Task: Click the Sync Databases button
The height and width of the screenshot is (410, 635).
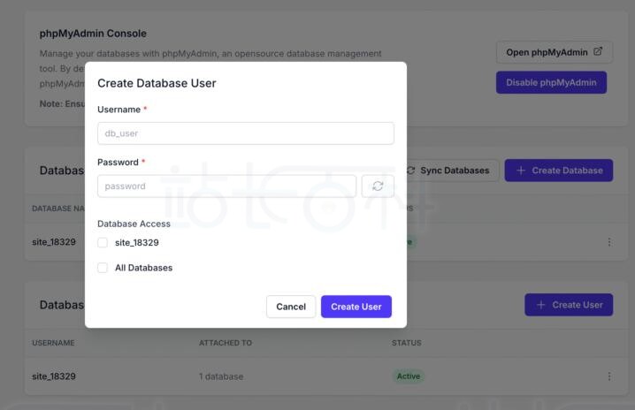Action: tap(448, 171)
